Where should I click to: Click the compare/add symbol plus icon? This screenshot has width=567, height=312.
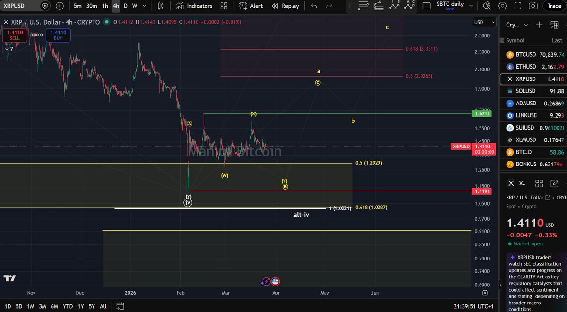[60, 6]
